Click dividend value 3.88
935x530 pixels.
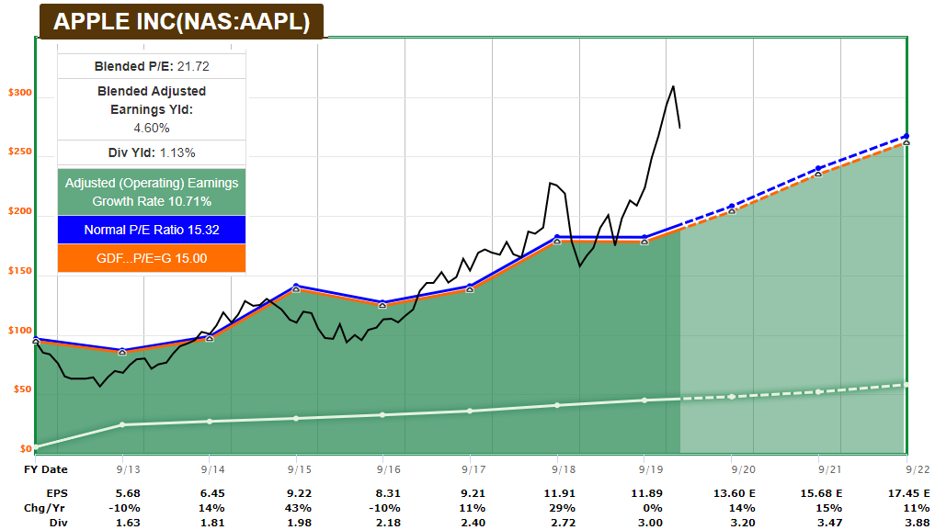point(918,523)
